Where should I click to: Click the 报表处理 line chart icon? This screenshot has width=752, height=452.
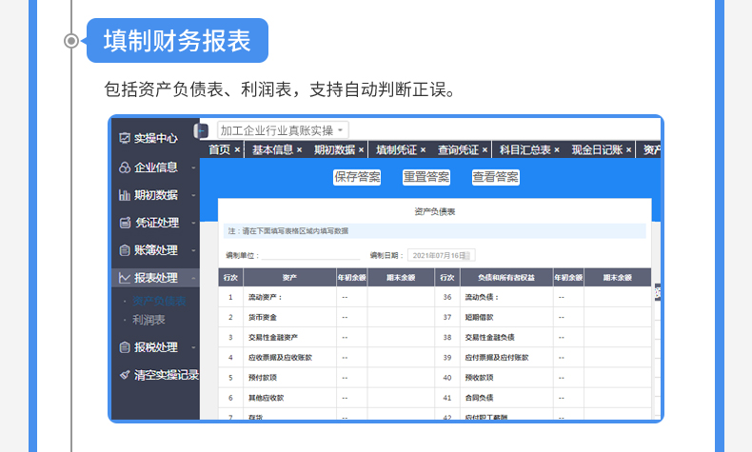[x=124, y=278]
